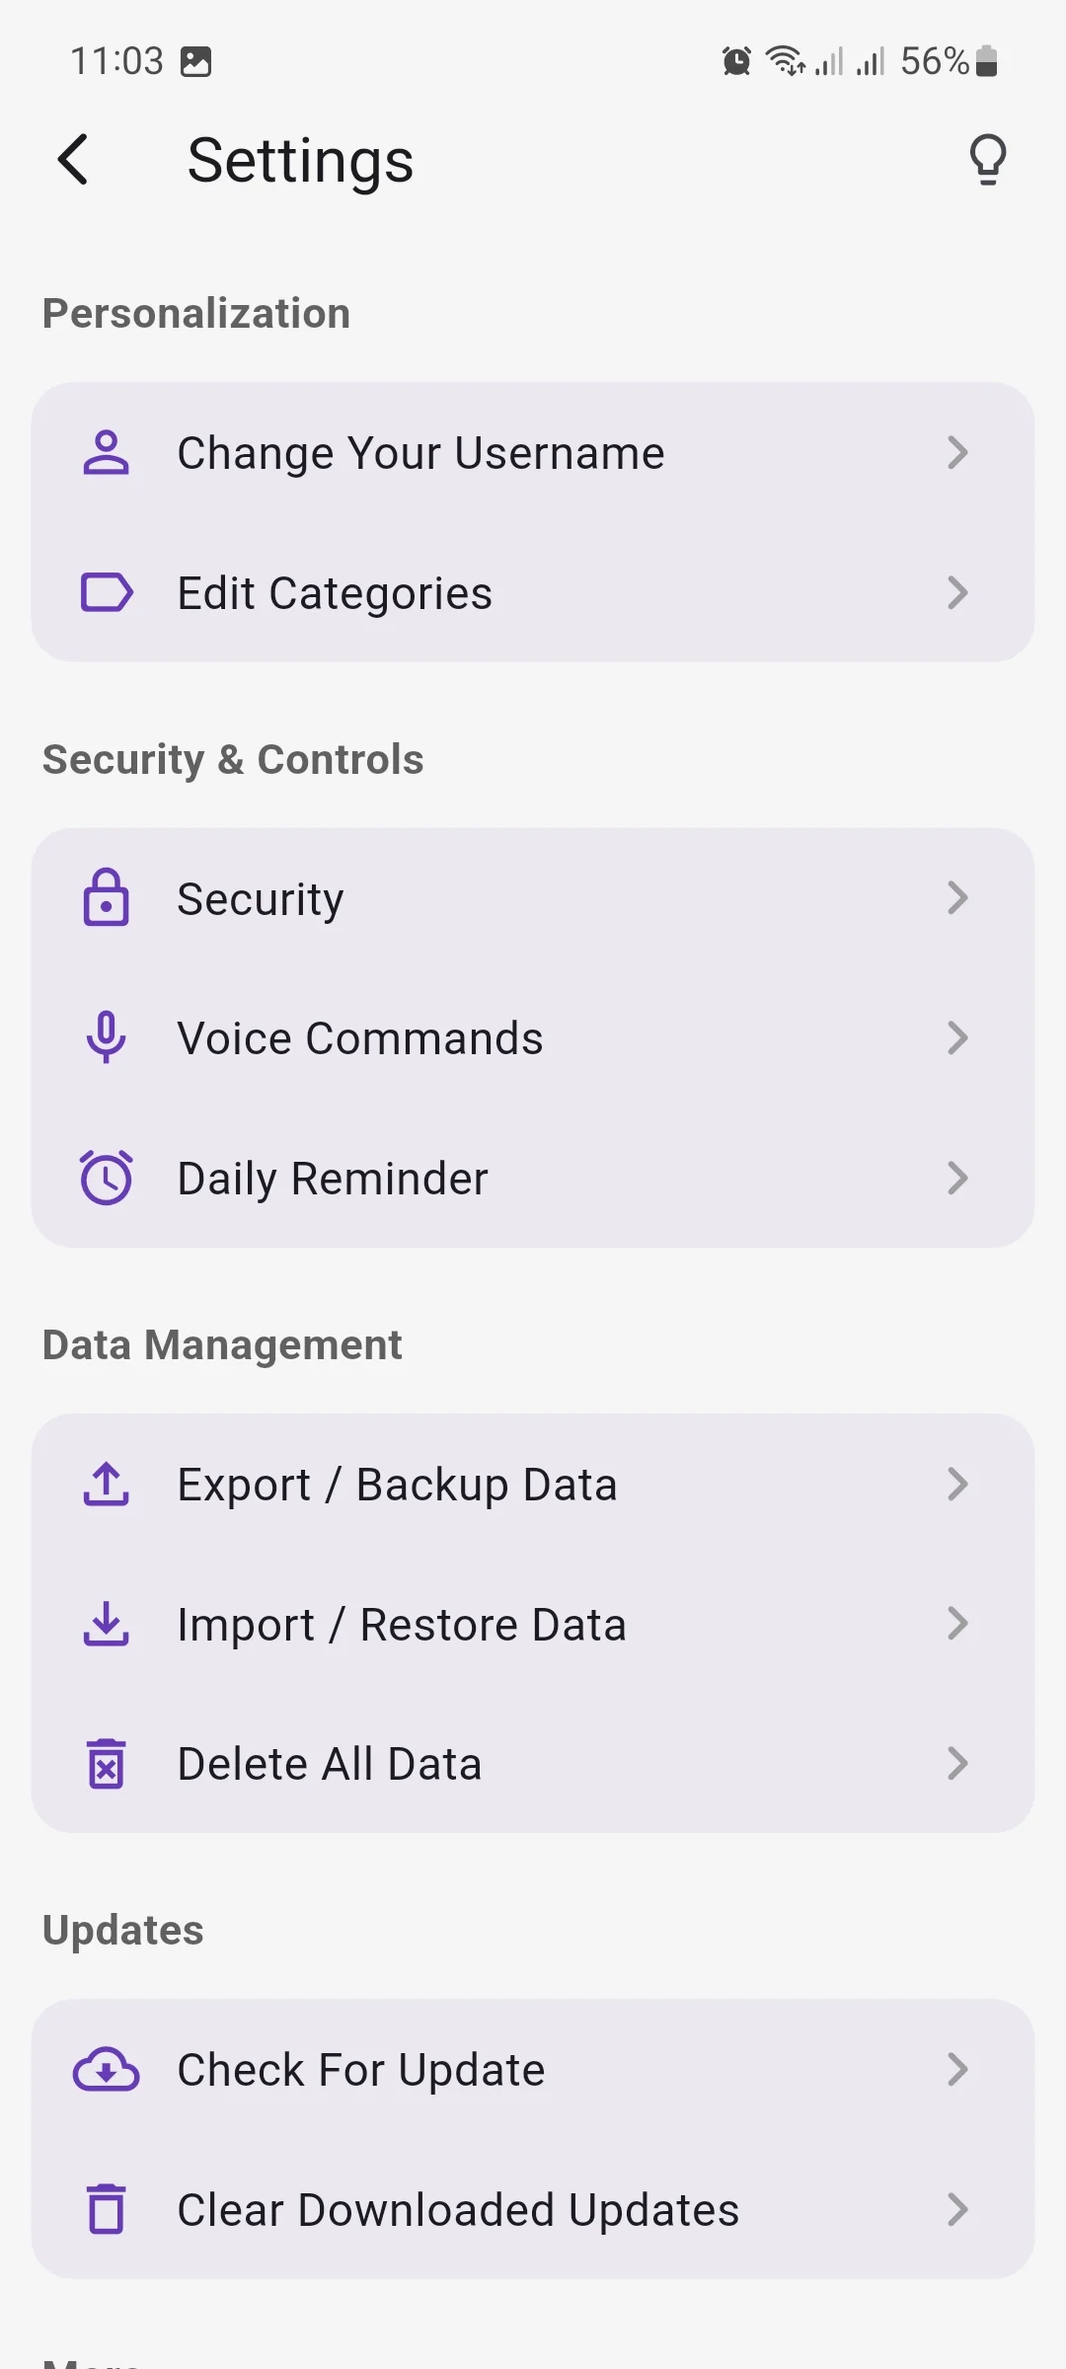Tap the person icon for username

[x=106, y=453]
